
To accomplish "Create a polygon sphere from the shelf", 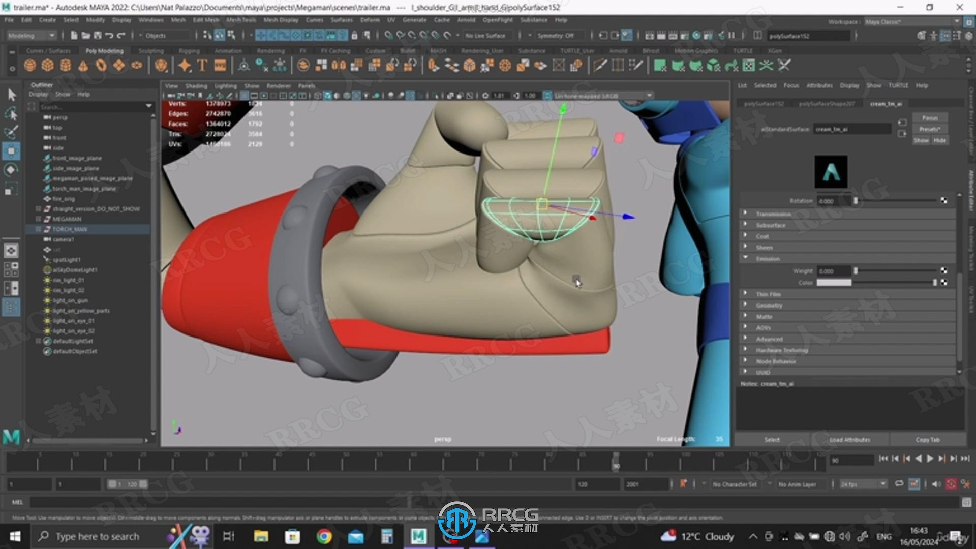I will coord(30,66).
